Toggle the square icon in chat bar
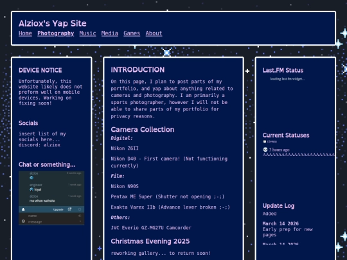347x260 pixels. pos(80,209)
